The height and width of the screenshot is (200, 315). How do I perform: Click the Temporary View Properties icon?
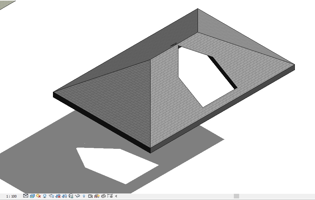pos(90,196)
